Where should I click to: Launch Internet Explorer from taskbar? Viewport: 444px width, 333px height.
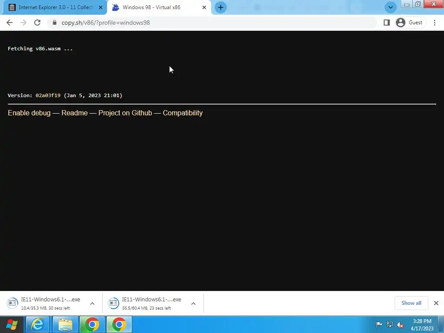pos(38,324)
